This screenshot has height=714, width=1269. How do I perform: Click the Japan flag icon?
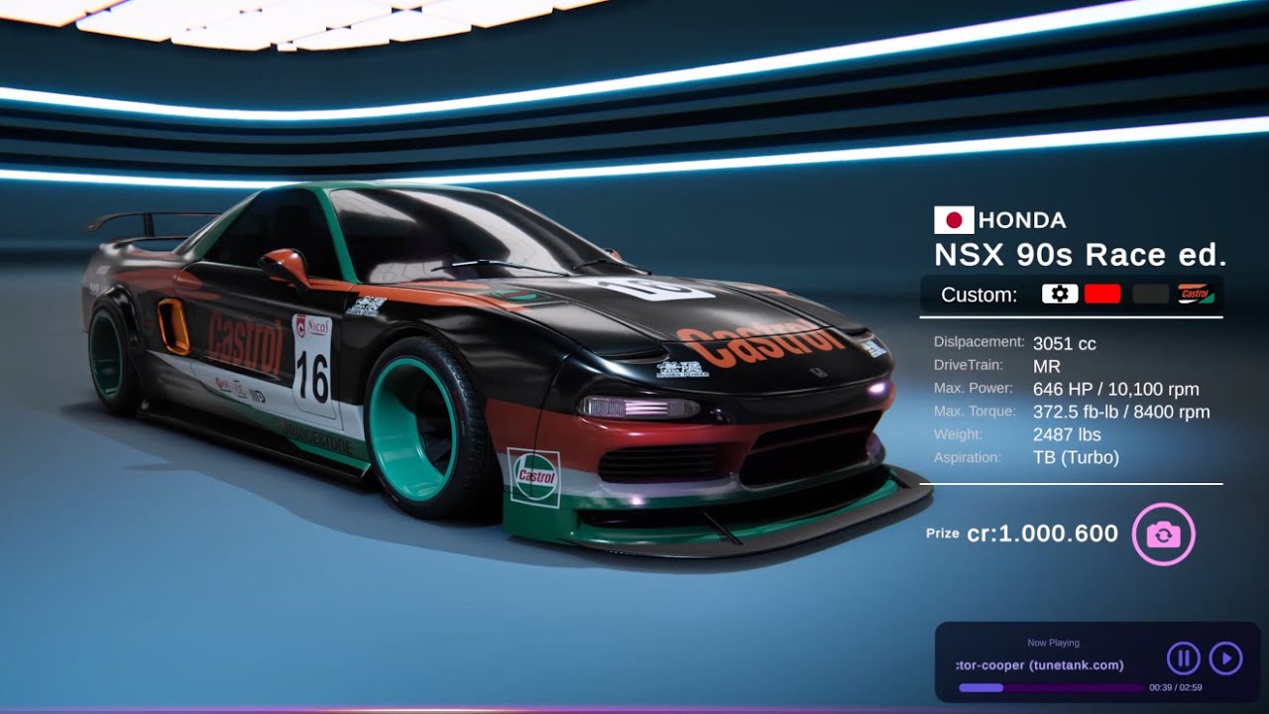coord(955,220)
